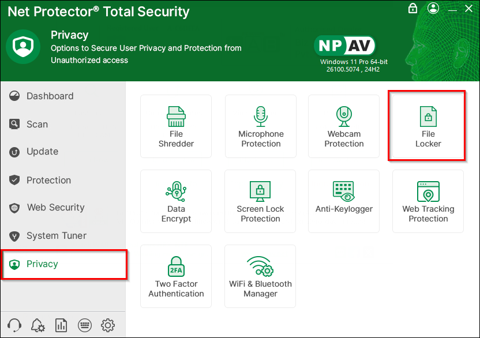Open the reports chart icon
Screen dimensions: 480x338
pos(61,325)
